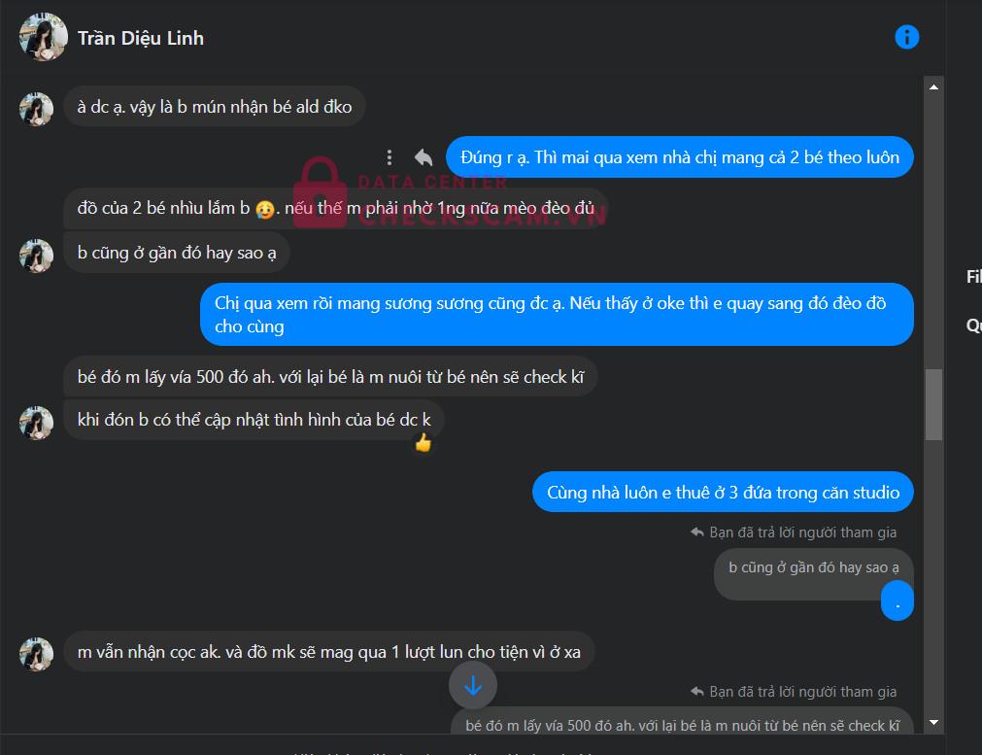Select 'Cùng nhà luôn e thuê' message bubble
This screenshot has width=982, height=755.
click(x=723, y=493)
